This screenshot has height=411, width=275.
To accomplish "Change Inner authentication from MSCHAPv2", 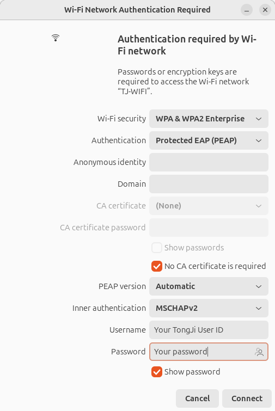I will tap(209, 308).
